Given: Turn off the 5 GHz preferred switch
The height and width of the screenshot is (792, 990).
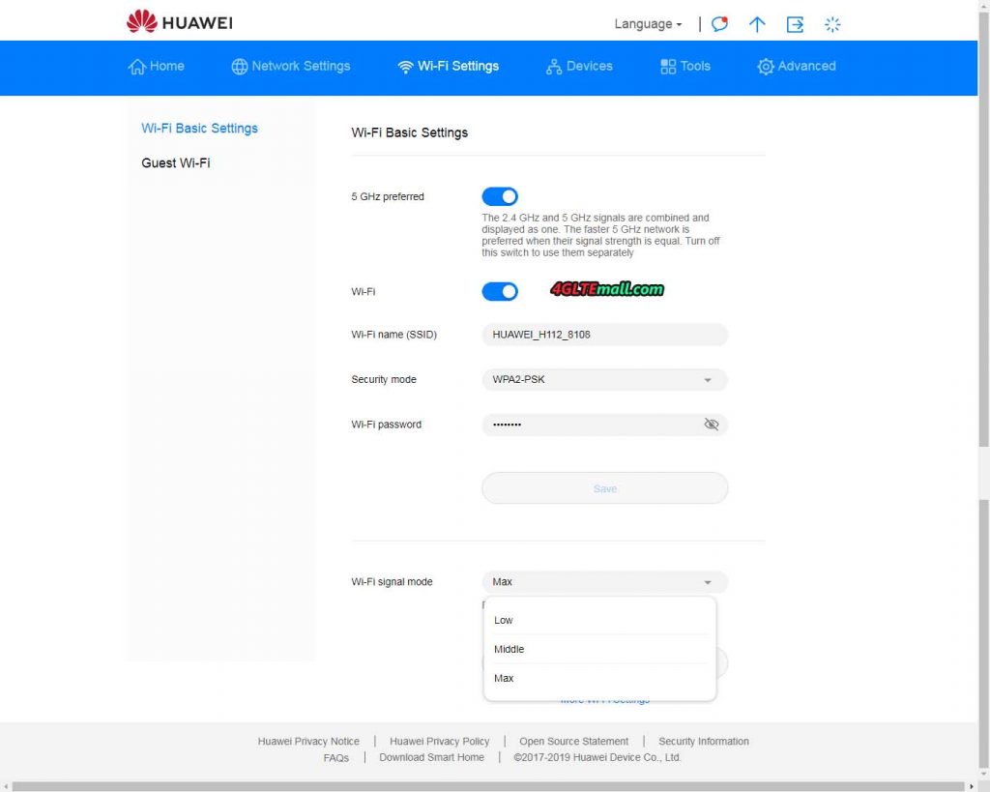Looking at the screenshot, I should pos(499,195).
